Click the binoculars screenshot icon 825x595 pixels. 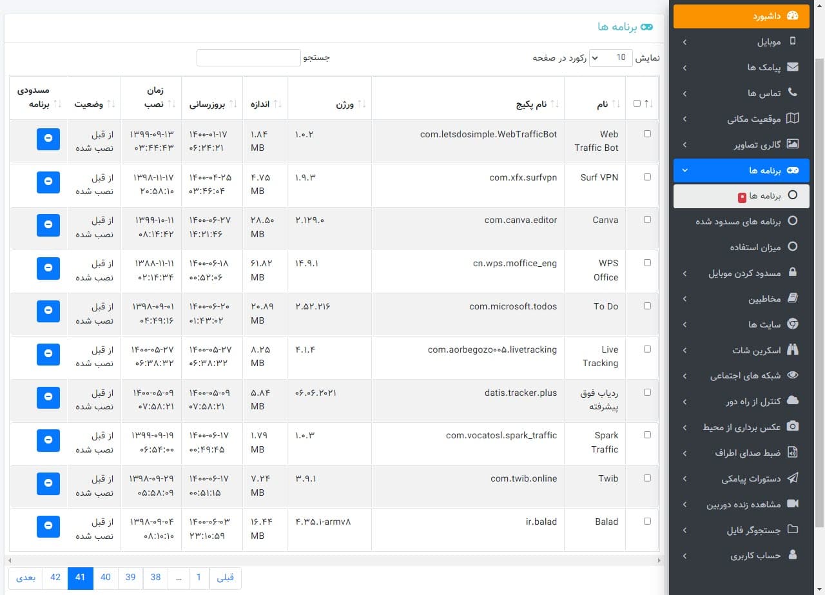click(793, 350)
